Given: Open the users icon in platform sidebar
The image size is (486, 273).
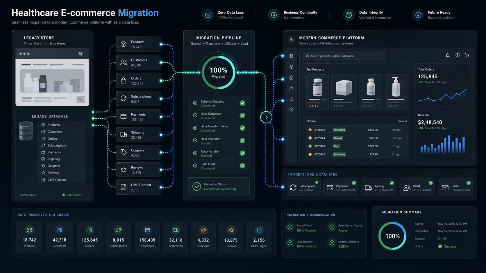Looking at the screenshot, I should (291, 88).
